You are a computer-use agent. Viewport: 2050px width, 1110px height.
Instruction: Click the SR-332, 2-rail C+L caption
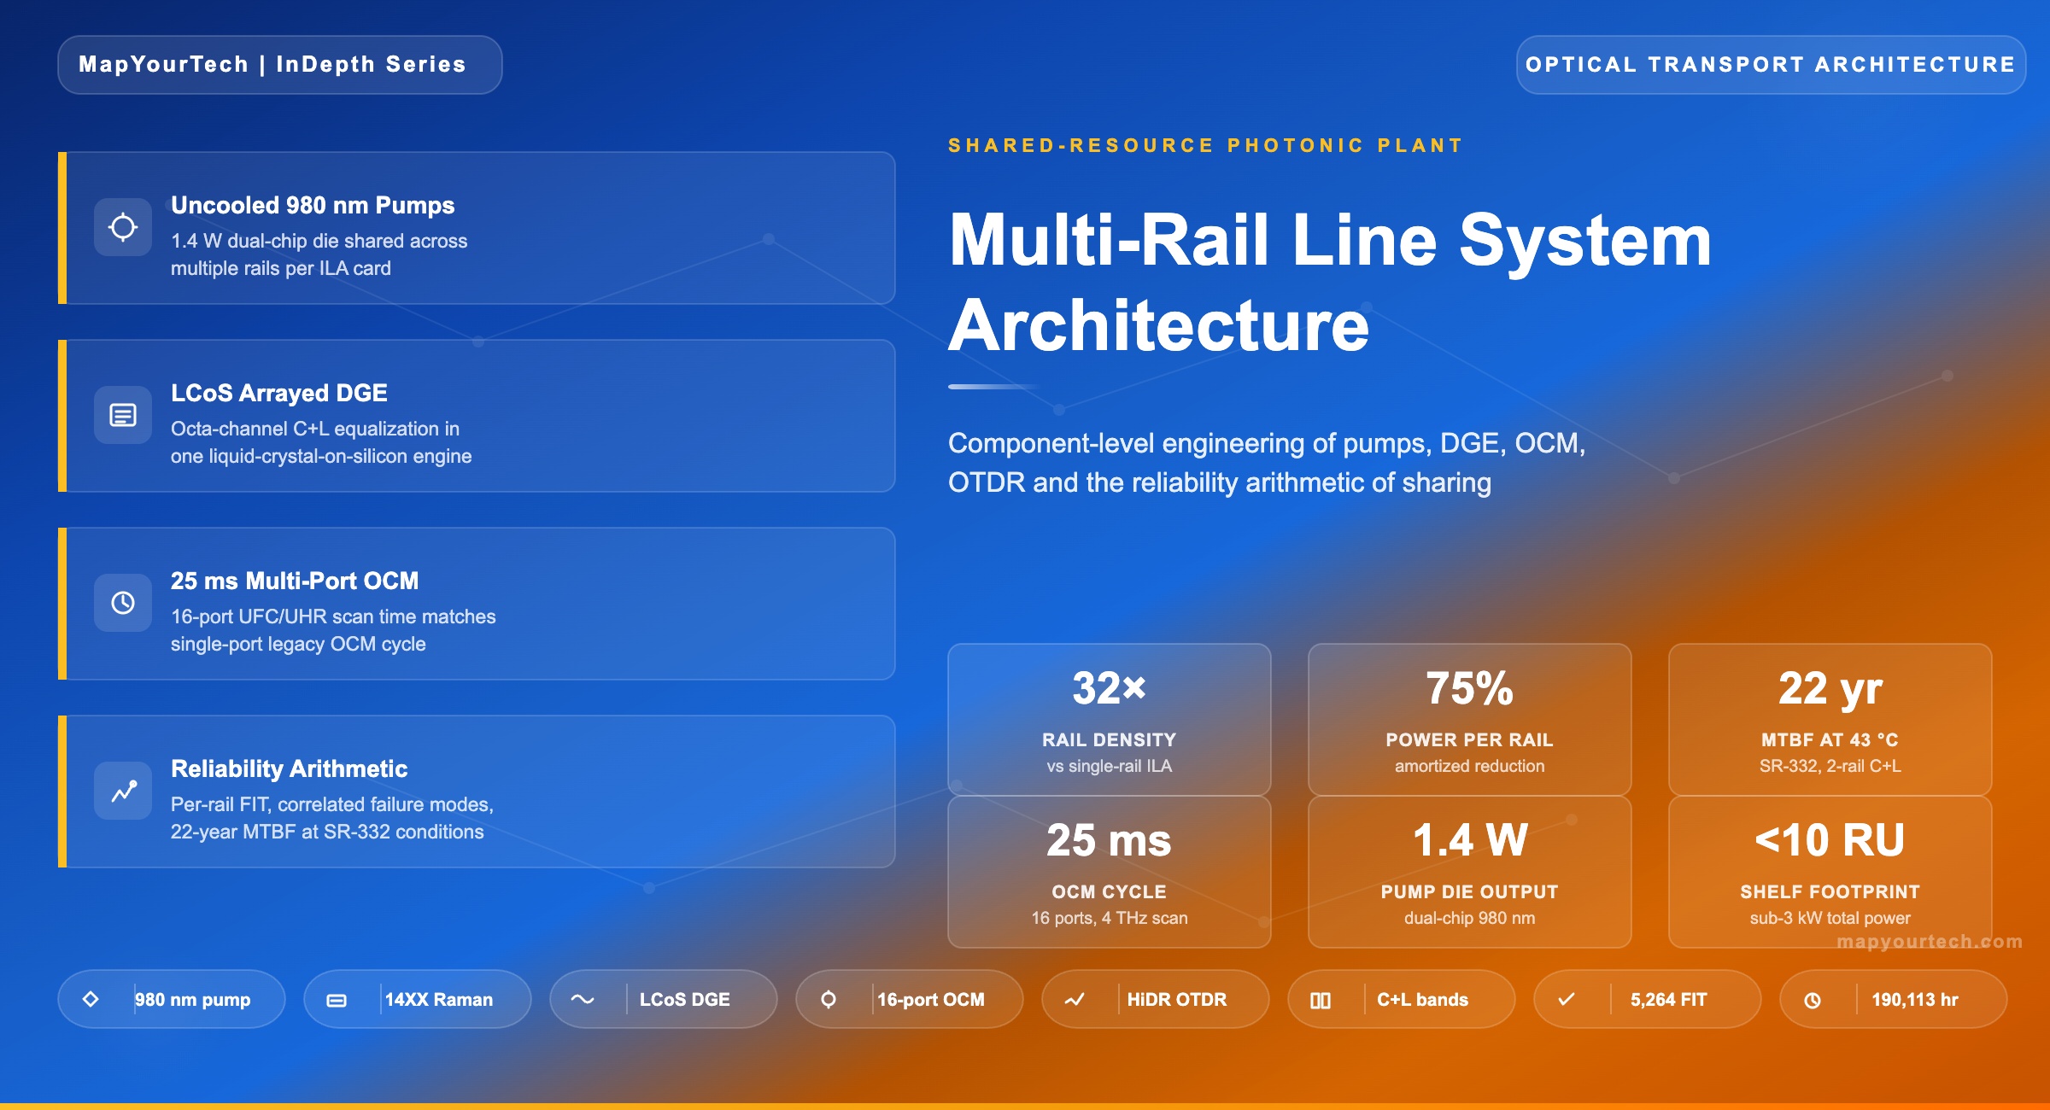pos(1830,766)
